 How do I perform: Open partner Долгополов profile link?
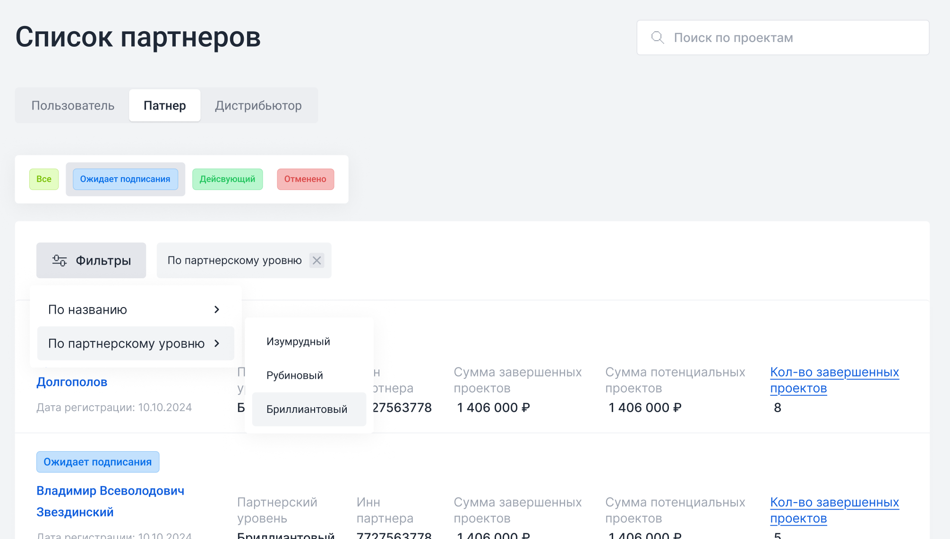(72, 382)
